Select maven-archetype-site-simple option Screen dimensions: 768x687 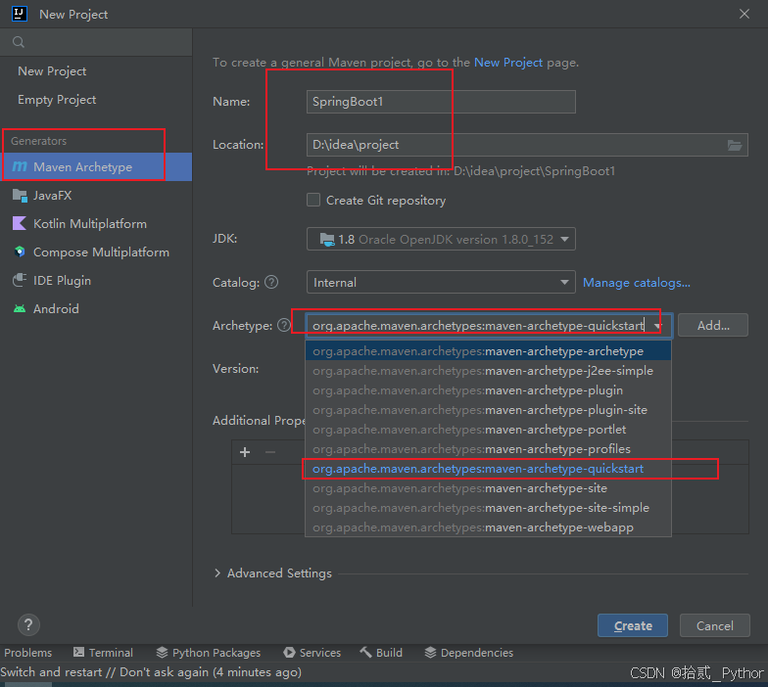click(x=488, y=507)
